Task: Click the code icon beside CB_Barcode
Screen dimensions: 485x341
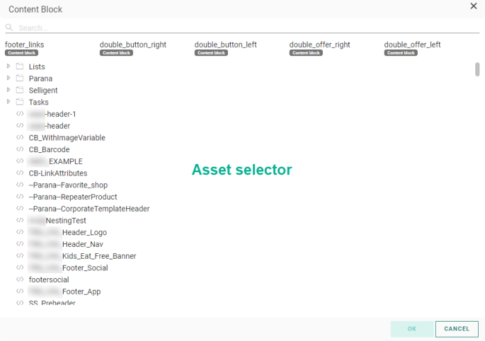Action: (x=19, y=149)
